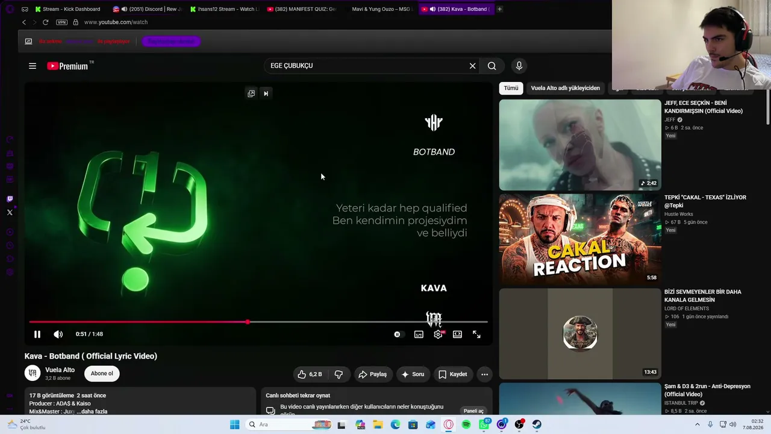Open more actions three-dot menu

tap(484, 374)
